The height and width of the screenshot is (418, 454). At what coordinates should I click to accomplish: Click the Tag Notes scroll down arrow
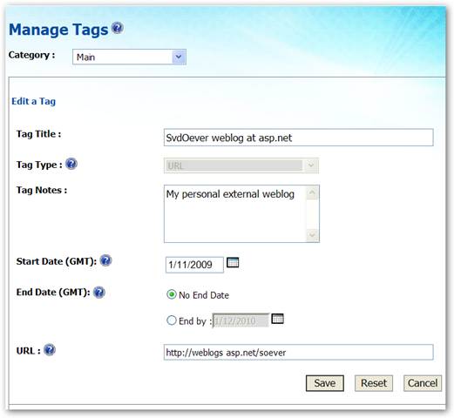313,235
